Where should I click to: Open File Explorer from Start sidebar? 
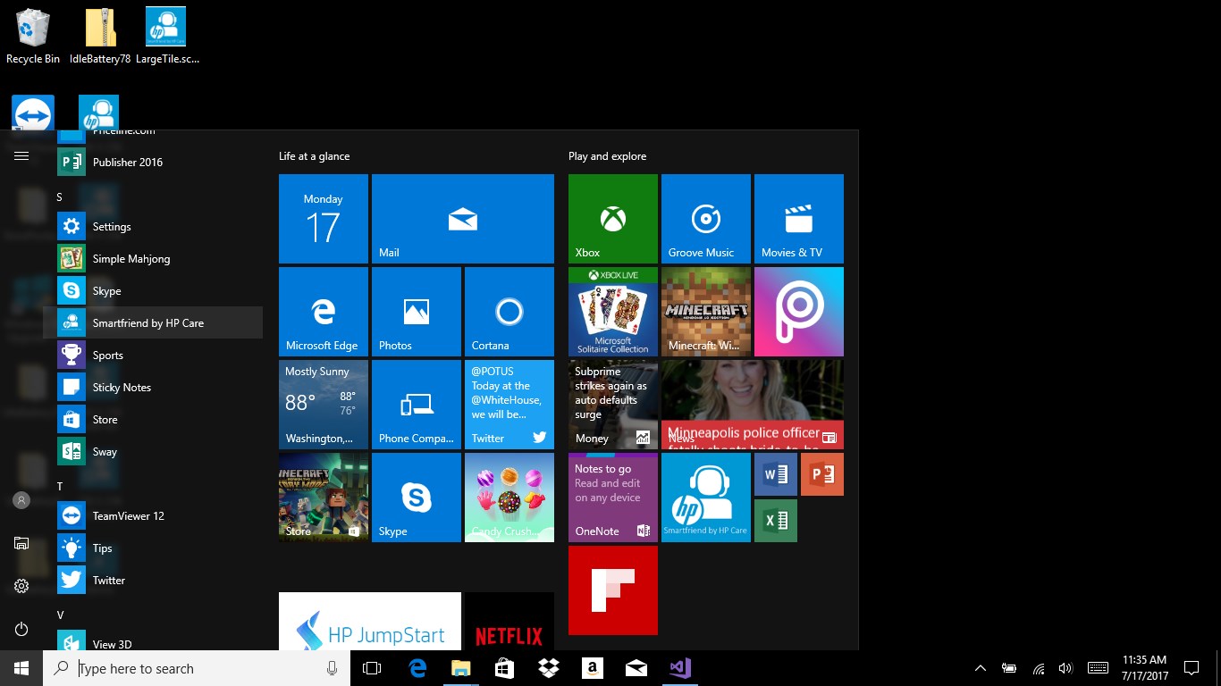pos(21,543)
